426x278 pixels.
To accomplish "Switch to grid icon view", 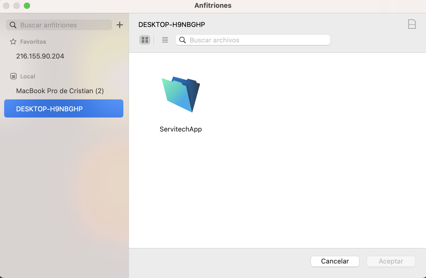I will pyautogui.click(x=145, y=40).
